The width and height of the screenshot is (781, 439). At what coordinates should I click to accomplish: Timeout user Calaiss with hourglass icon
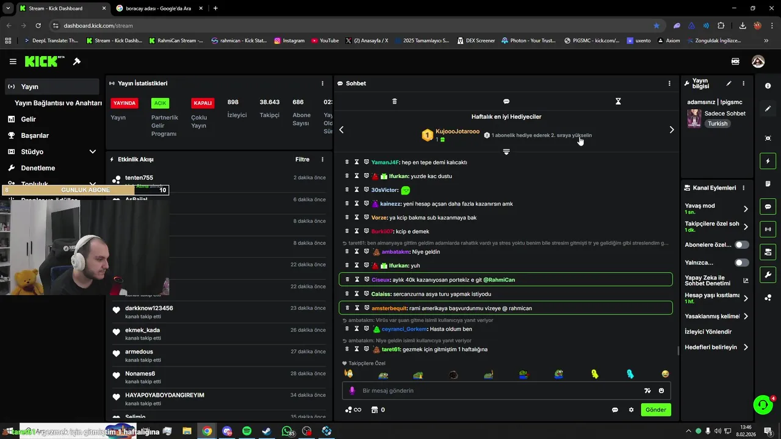[x=357, y=294]
